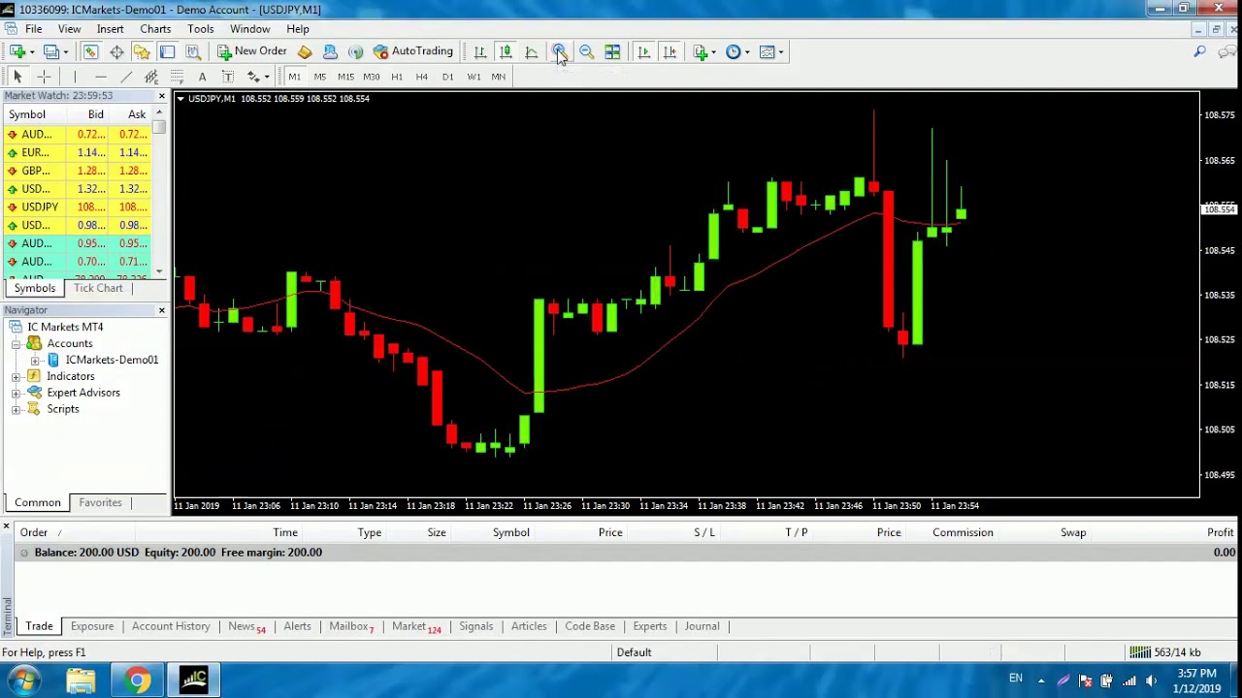Viewport: 1242px width, 698px height.
Task: Switch to the H1 timeframe
Action: click(396, 77)
